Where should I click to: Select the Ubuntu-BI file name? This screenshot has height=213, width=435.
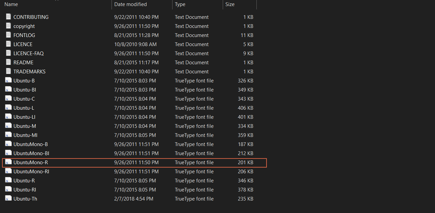click(x=25, y=90)
